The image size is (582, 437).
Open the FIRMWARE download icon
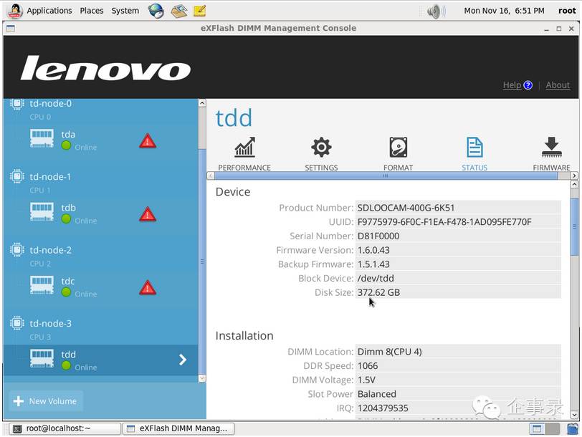click(x=552, y=148)
